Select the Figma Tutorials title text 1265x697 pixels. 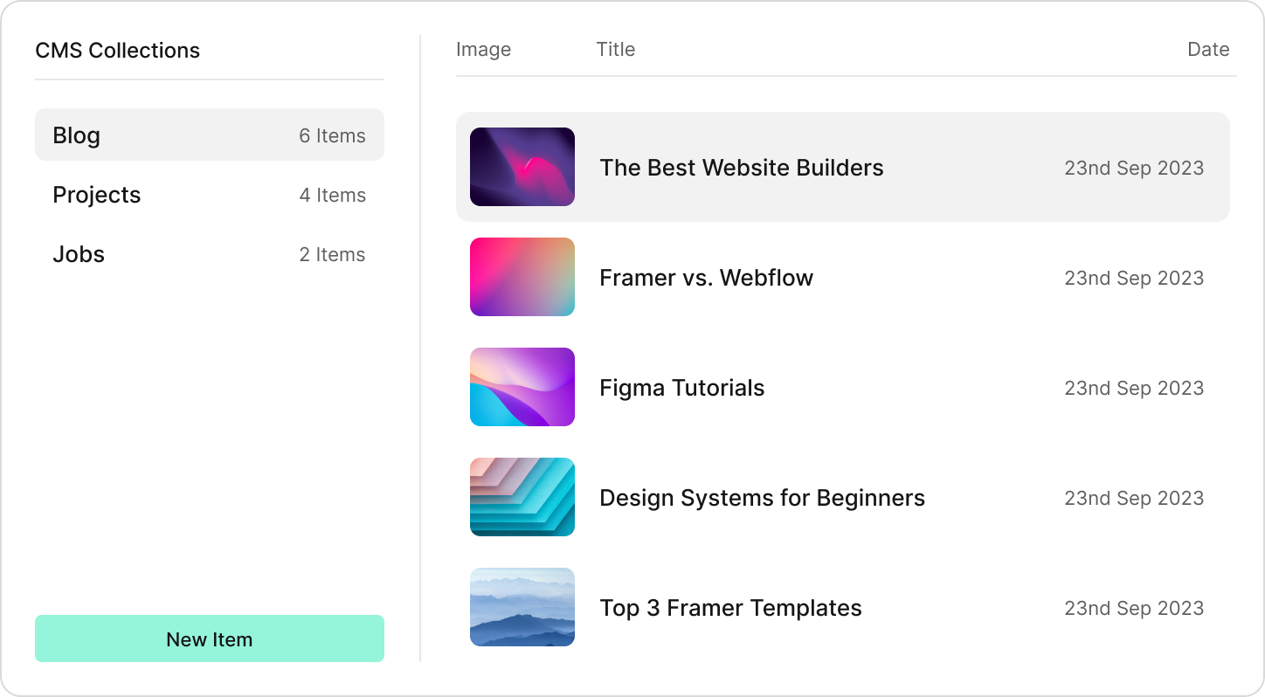click(681, 388)
